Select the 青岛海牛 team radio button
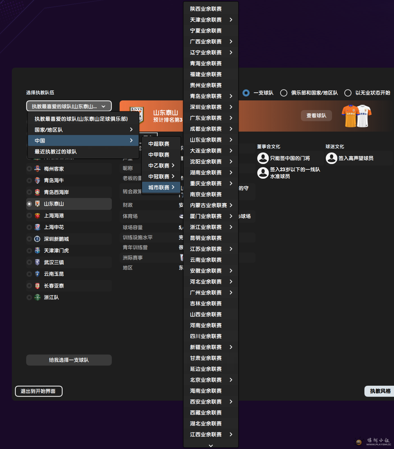The width and height of the screenshot is (394, 449). pyautogui.click(x=29, y=180)
